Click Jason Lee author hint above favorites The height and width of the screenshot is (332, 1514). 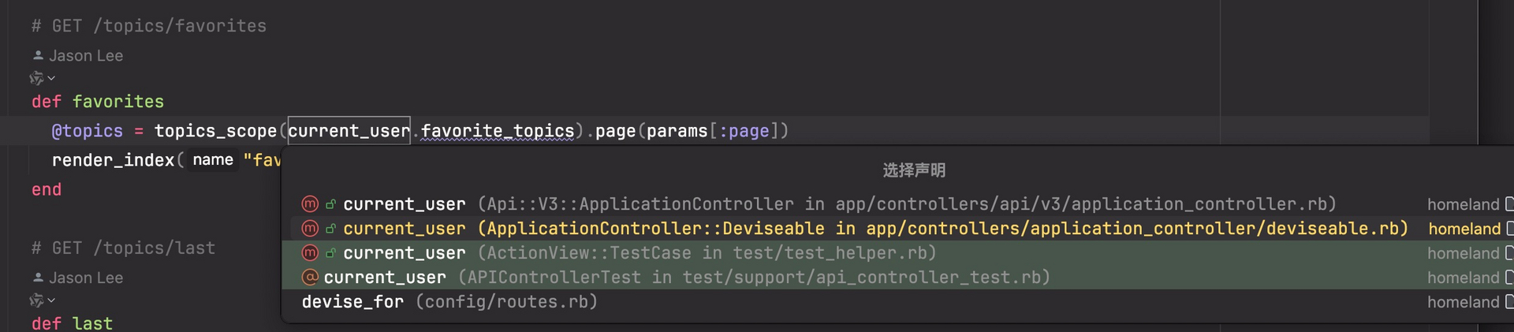(86, 56)
